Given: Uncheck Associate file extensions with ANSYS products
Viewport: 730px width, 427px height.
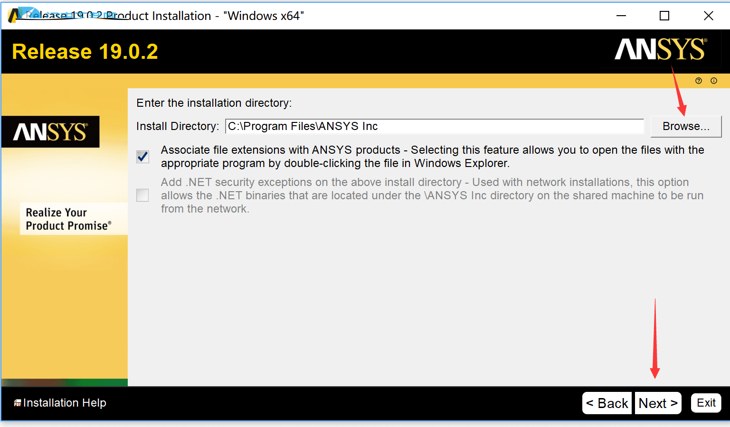Looking at the screenshot, I should [x=142, y=157].
